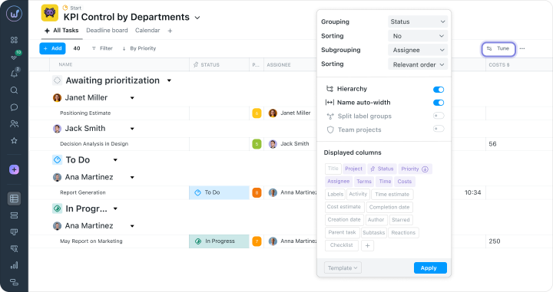The height and width of the screenshot is (292, 553).
Task: Click priority badge 6 in Positioning Estimate row
Action: (x=257, y=113)
